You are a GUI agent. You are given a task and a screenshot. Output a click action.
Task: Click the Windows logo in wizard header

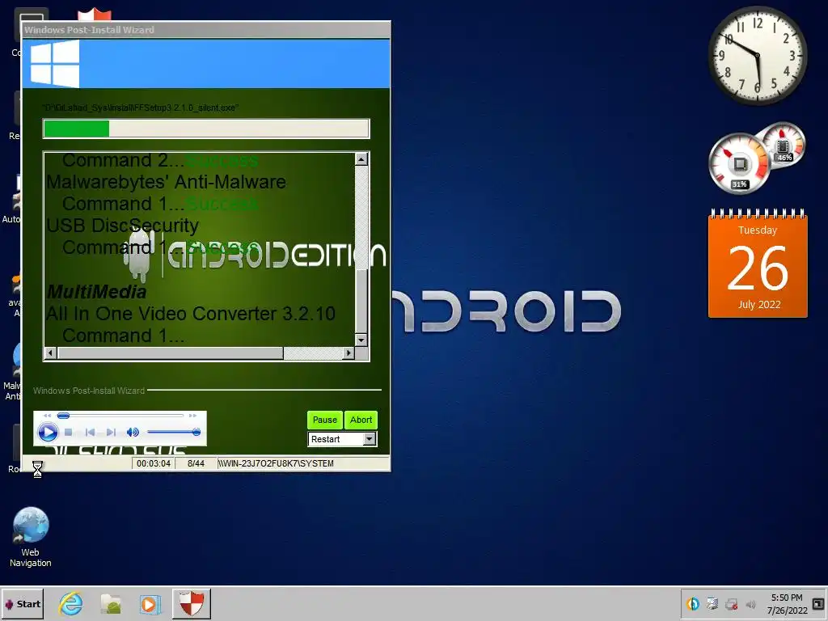coord(55,64)
